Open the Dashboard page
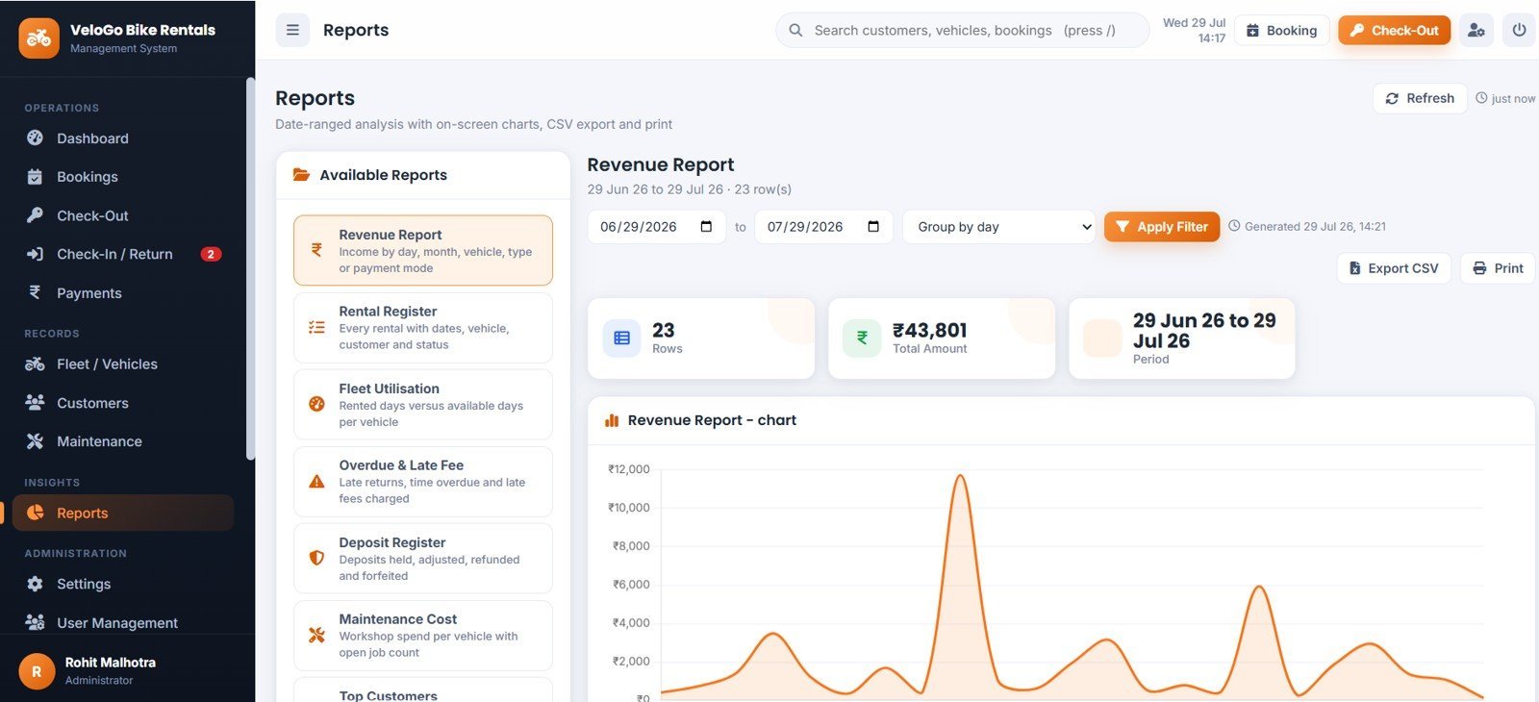Viewport: 1539px width, 702px height. click(123, 138)
